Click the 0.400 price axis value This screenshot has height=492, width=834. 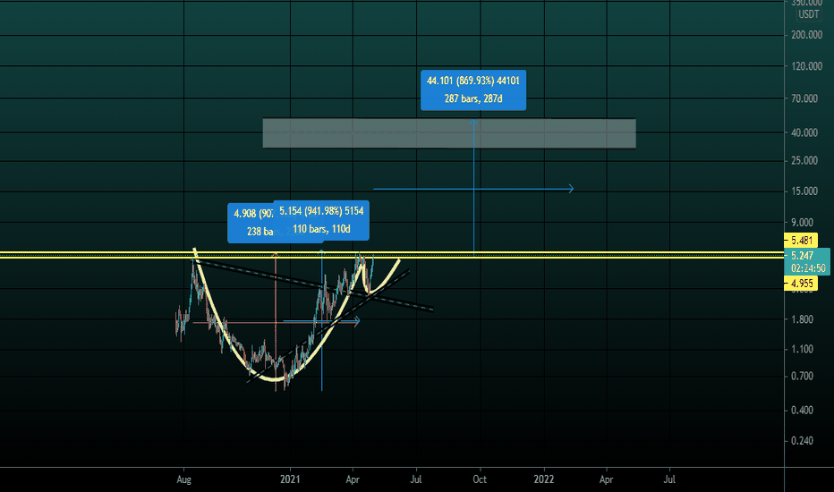[802, 410]
